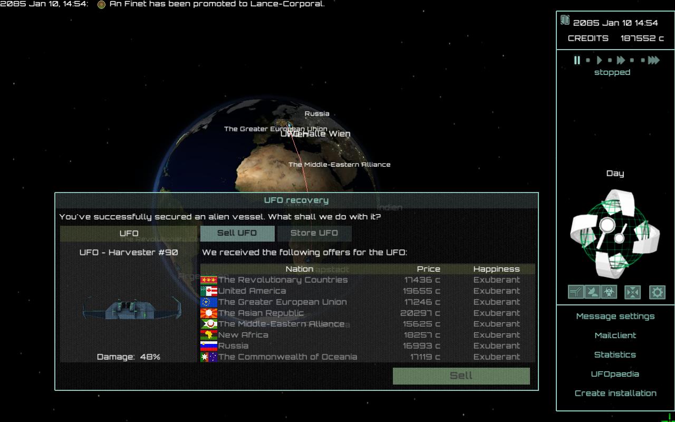Click the Damage: 48% readout
The image size is (675, 422).
(129, 357)
